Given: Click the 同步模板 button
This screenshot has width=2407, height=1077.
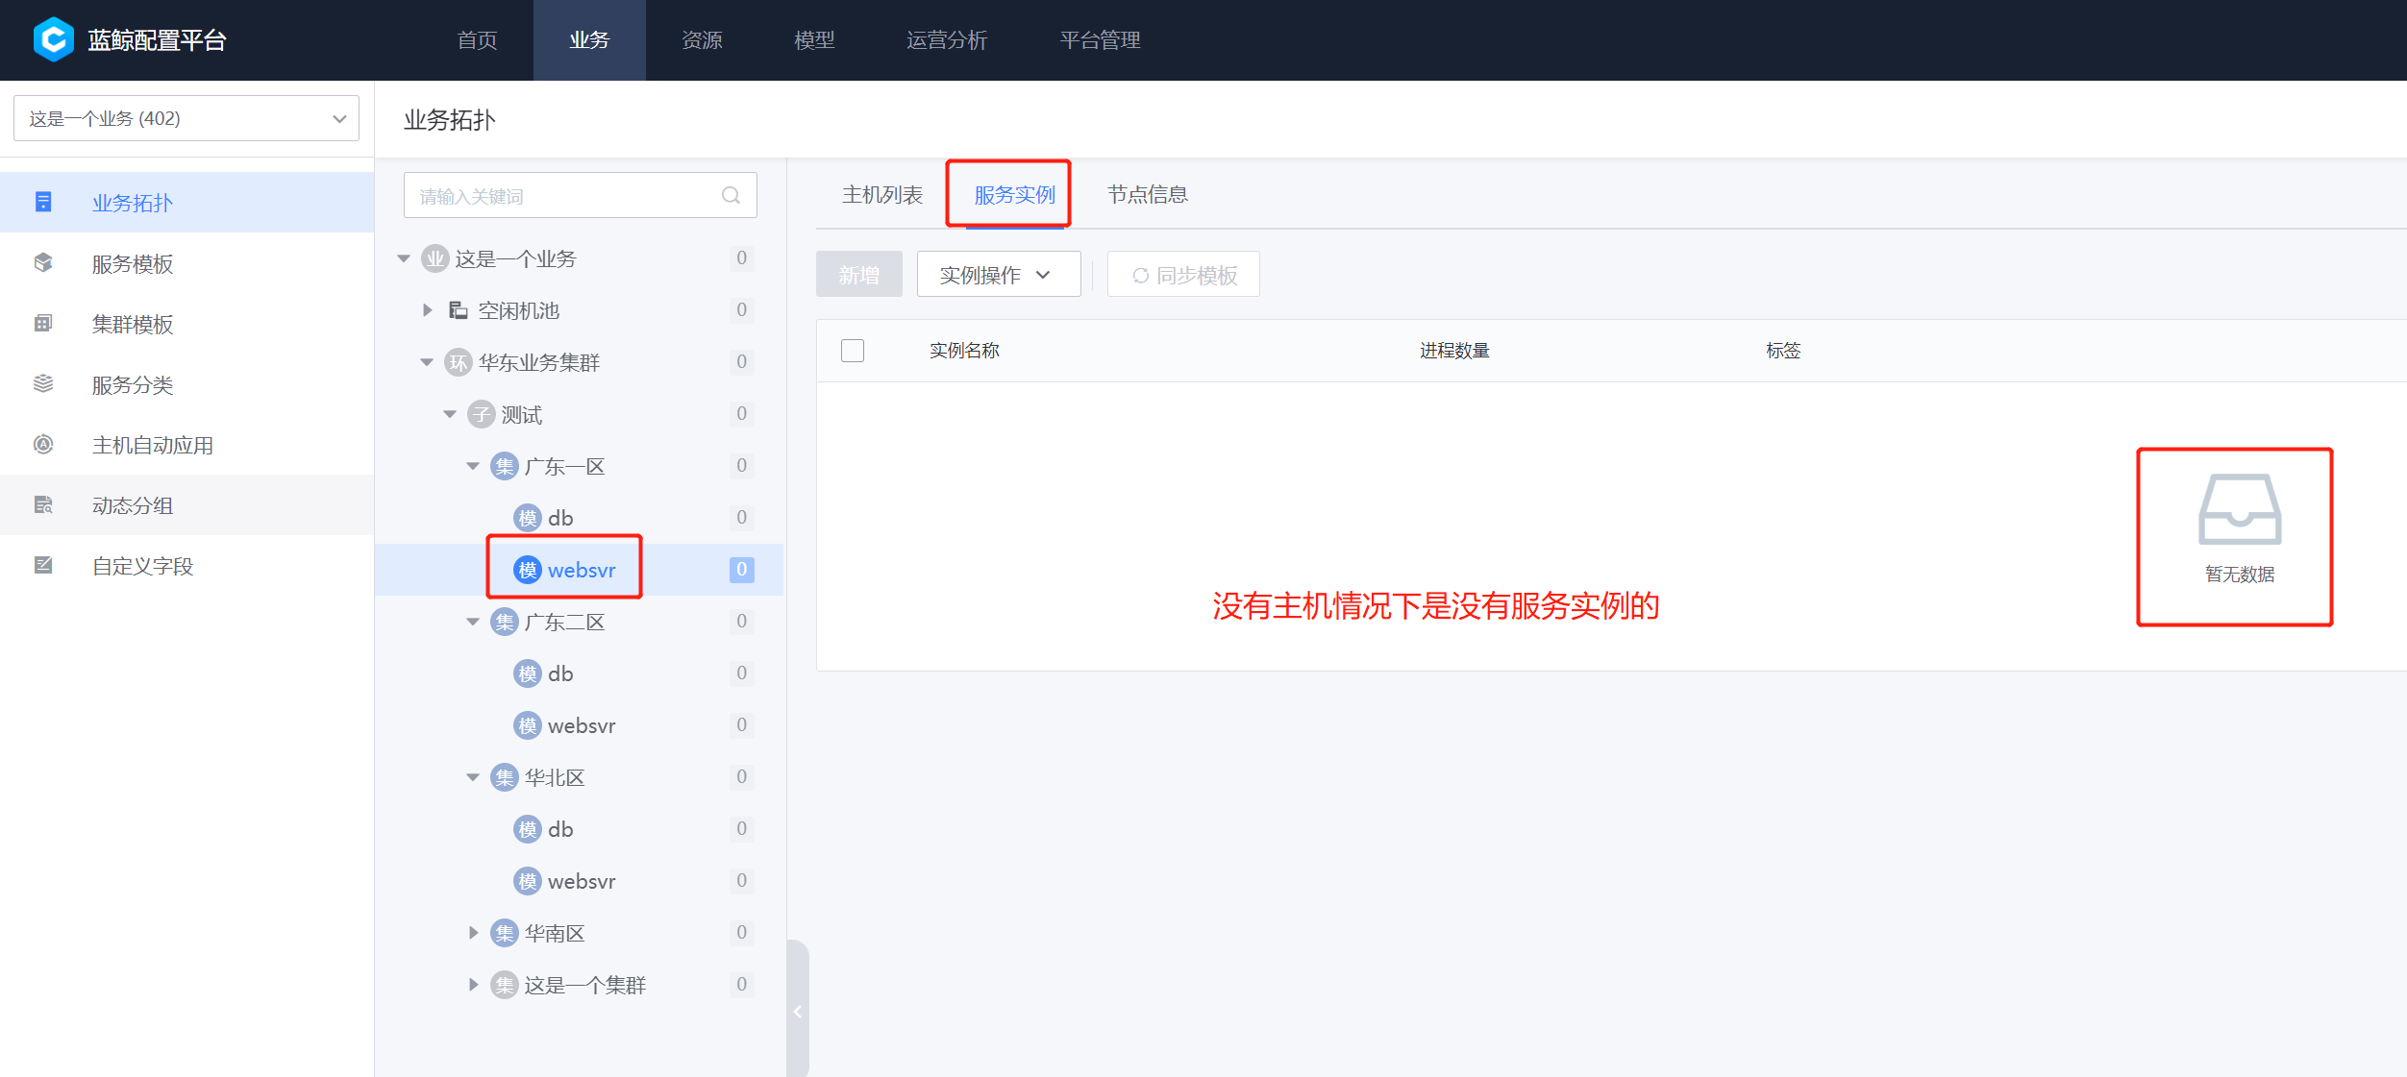Looking at the screenshot, I should (x=1183, y=275).
